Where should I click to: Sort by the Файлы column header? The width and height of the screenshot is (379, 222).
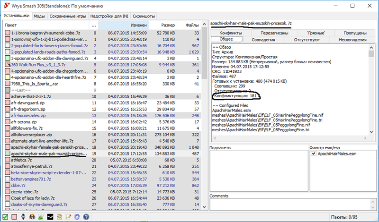[x=189, y=25]
